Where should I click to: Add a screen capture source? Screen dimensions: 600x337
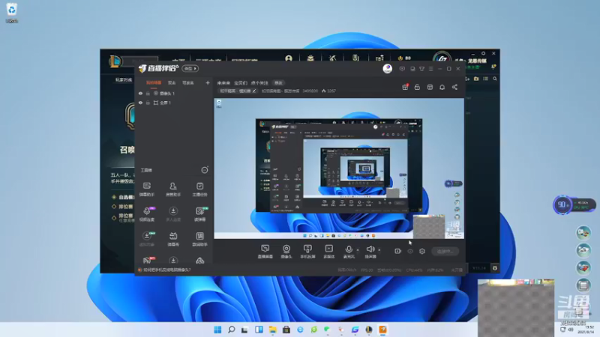click(265, 252)
